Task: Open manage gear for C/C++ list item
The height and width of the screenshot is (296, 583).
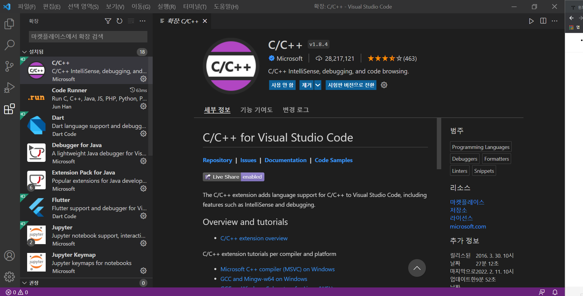Action: tap(143, 79)
